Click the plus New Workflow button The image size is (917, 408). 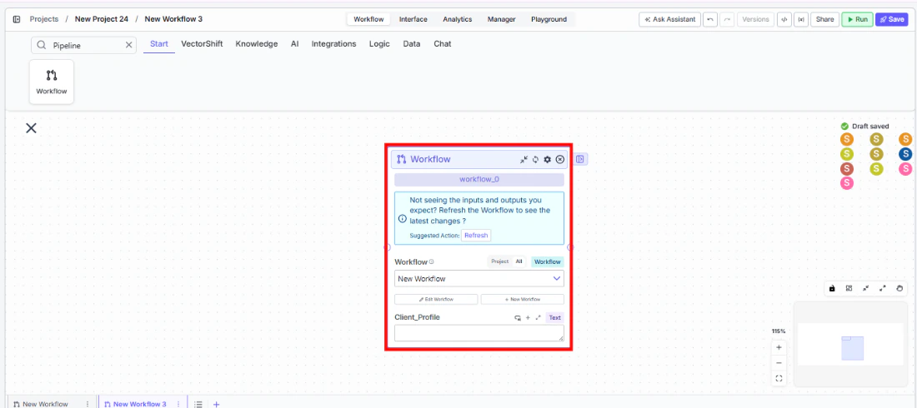tap(522, 299)
